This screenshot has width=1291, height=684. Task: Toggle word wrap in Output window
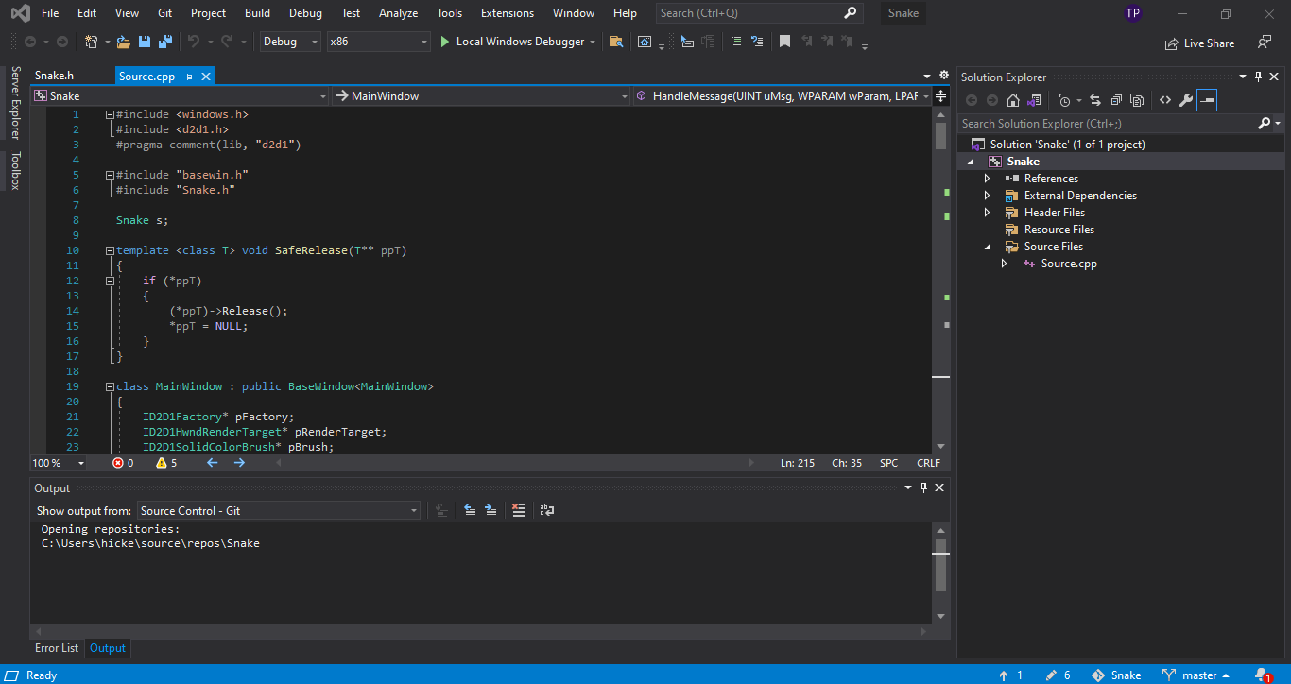tap(547, 510)
